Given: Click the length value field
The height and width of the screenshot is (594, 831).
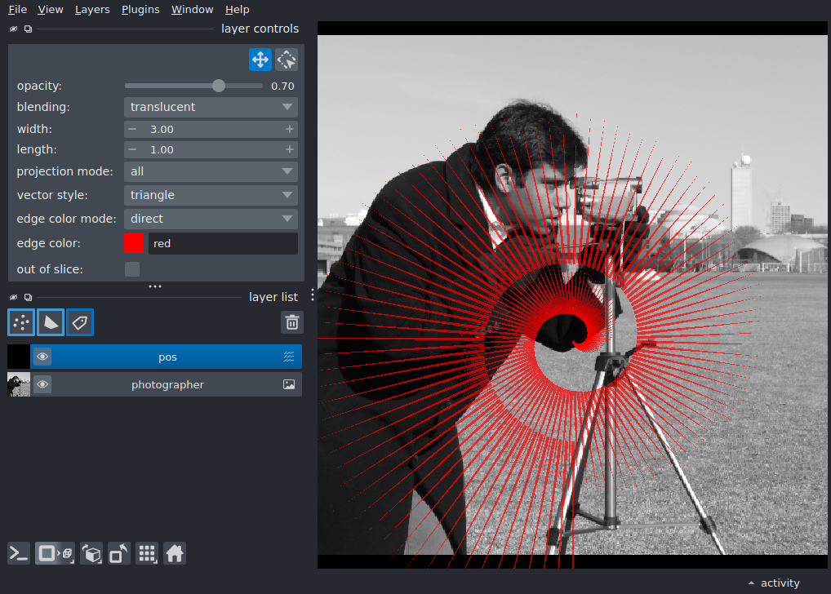Looking at the screenshot, I should 211,150.
